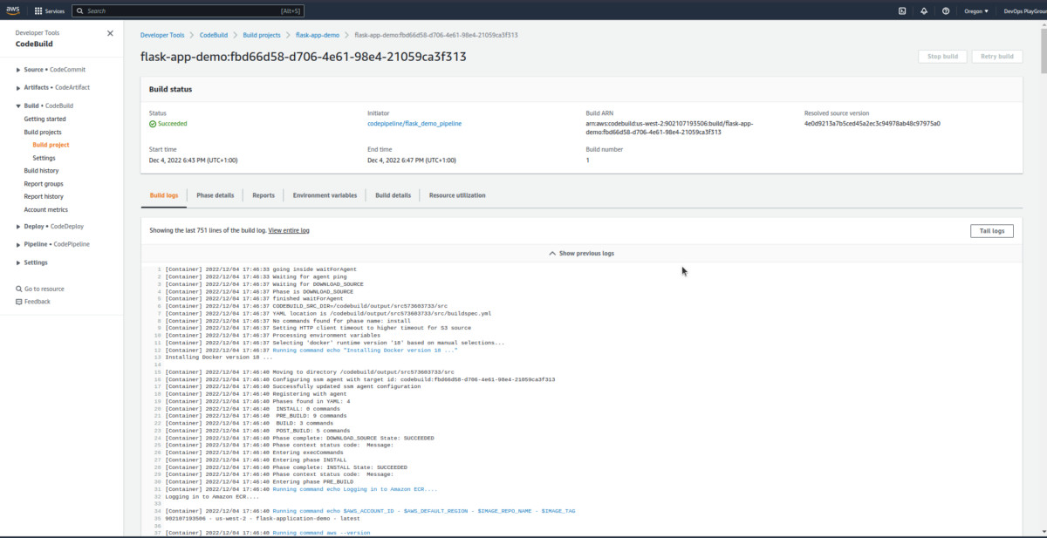Image resolution: width=1047 pixels, height=538 pixels.
Task: Switch to the Environment variables tab
Action: [325, 195]
